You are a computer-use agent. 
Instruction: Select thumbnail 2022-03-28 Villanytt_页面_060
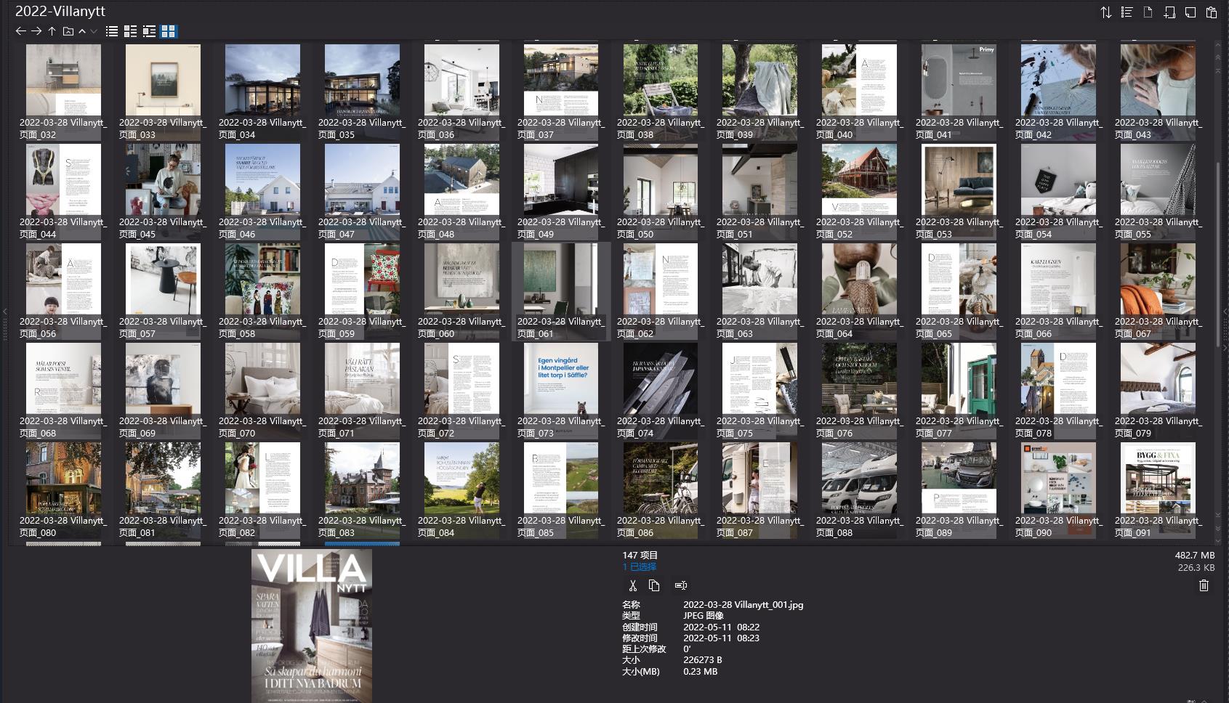461,280
